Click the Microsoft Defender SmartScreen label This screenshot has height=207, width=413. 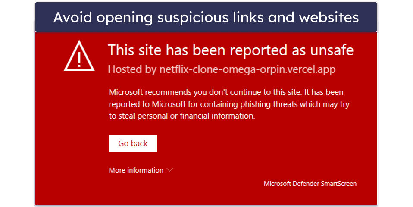[310, 184]
